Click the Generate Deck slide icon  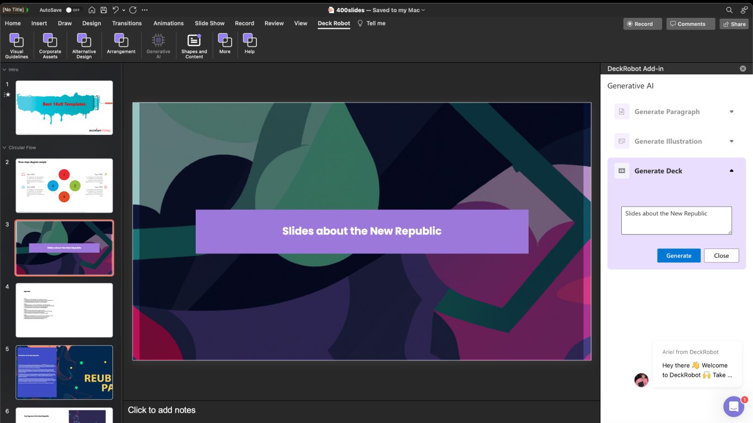click(x=622, y=171)
